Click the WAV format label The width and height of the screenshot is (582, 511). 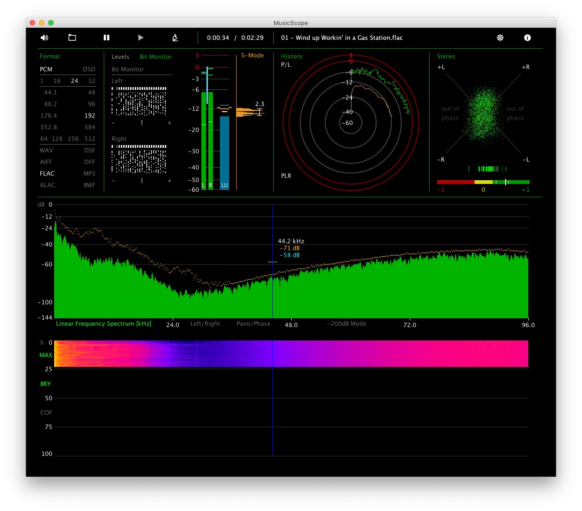point(46,150)
